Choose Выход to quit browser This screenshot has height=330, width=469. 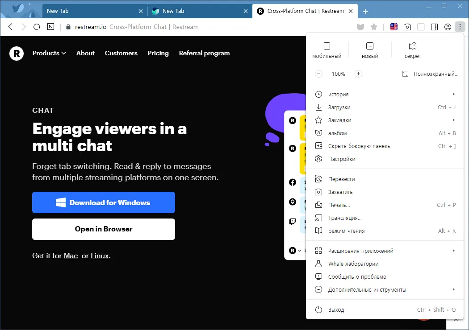pyautogui.click(x=385, y=309)
